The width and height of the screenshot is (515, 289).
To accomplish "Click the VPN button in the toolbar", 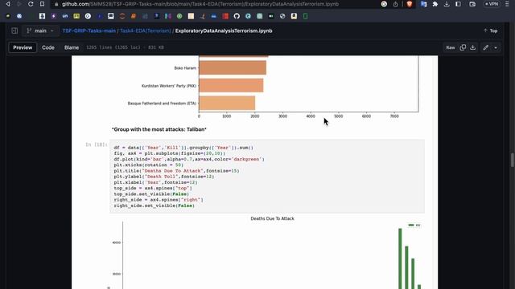I will coord(492,4).
